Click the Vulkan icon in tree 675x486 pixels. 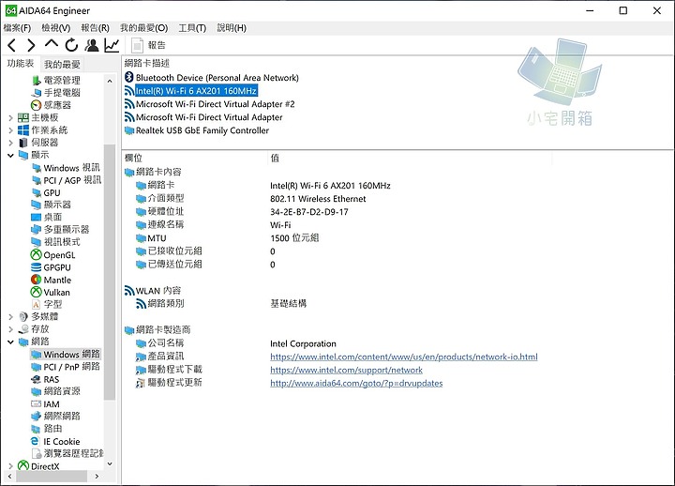(37, 292)
